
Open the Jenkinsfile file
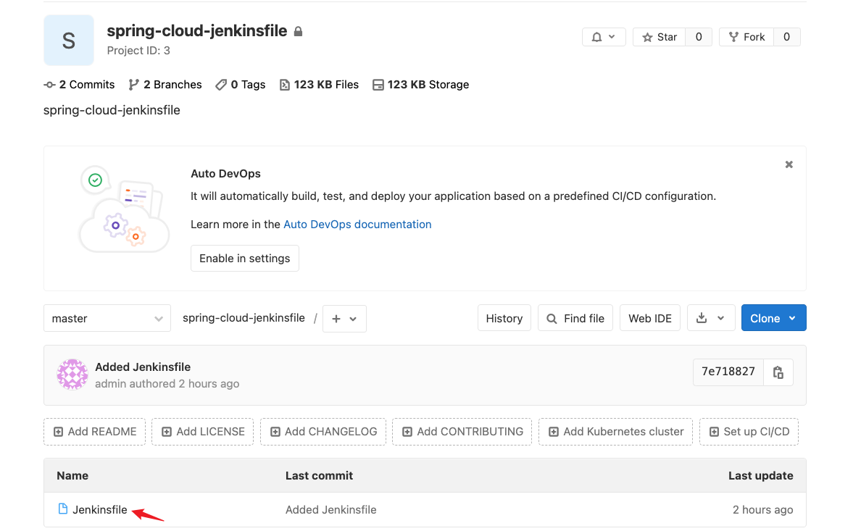coord(100,509)
